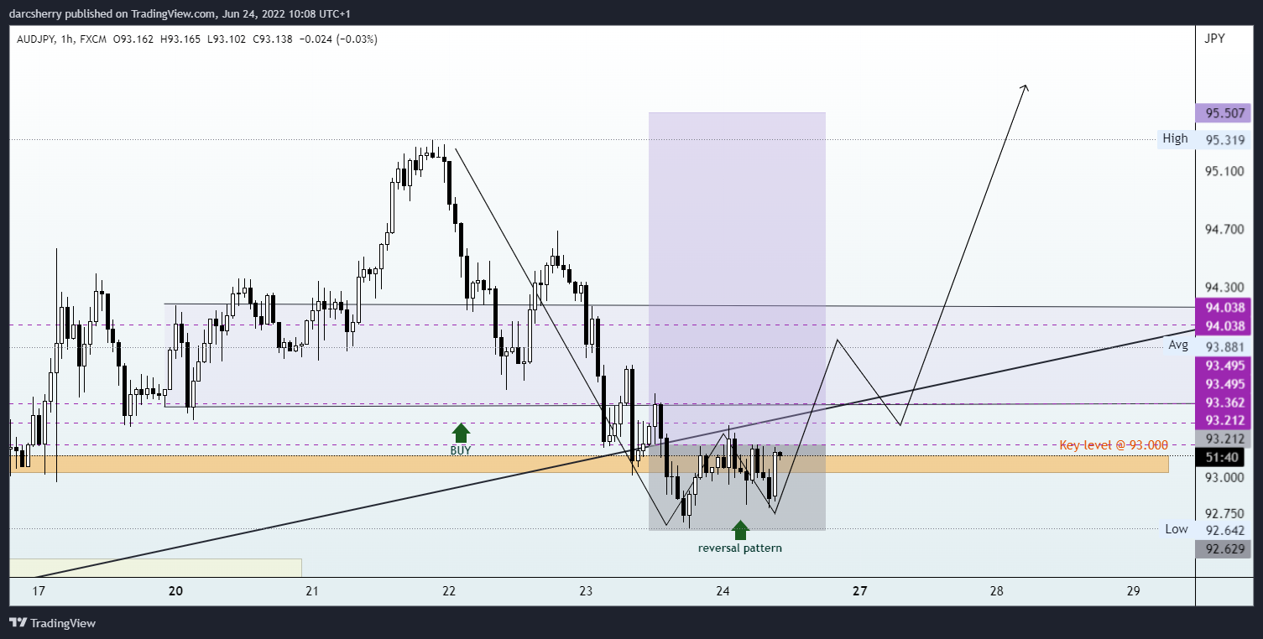Click the 93.362 price label
1263x639 pixels.
[1224, 403]
